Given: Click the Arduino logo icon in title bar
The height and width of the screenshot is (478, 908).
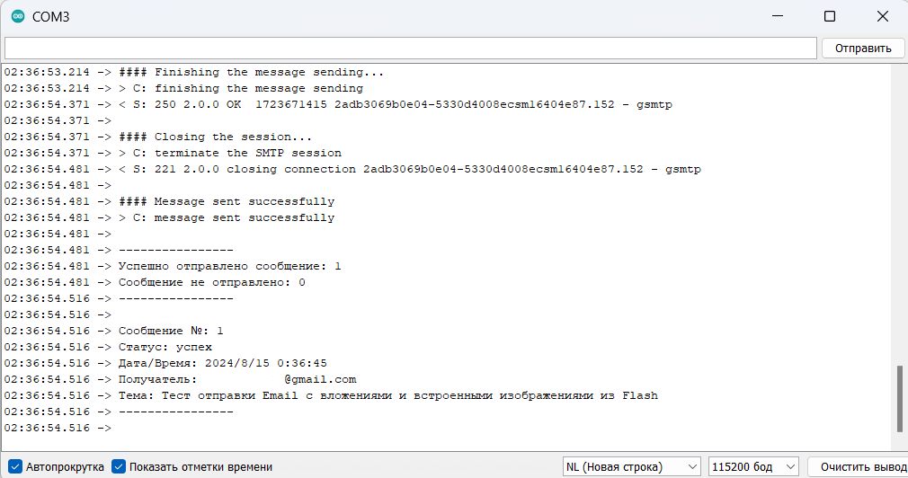Looking at the screenshot, I should click(18, 16).
